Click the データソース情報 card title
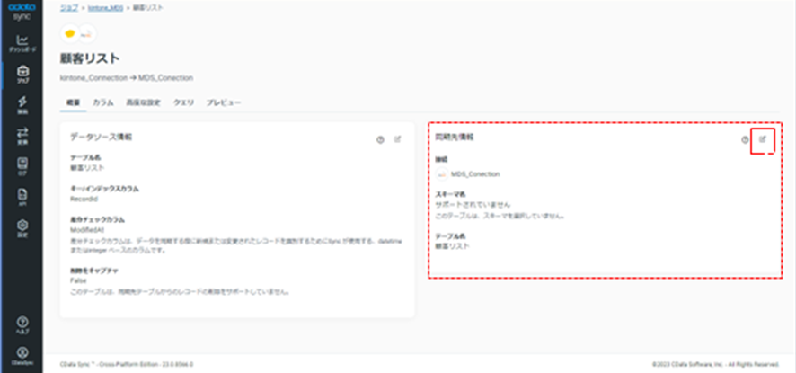 tap(101, 137)
